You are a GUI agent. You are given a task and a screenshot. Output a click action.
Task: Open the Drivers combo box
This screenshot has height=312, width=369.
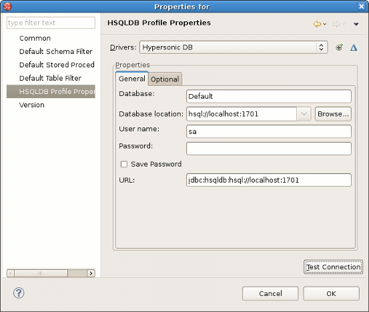[234, 47]
